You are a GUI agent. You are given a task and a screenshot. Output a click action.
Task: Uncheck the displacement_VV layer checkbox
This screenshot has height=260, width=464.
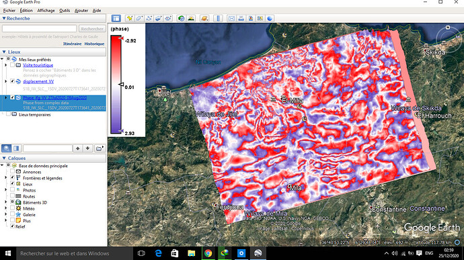[12, 81]
